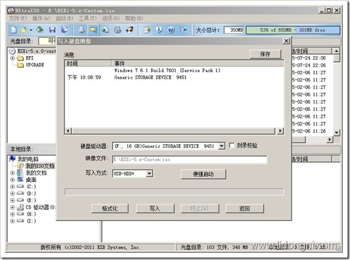Click the 桌面 desktop icon
The height and width of the screenshot is (260, 350).
(x=21, y=179)
